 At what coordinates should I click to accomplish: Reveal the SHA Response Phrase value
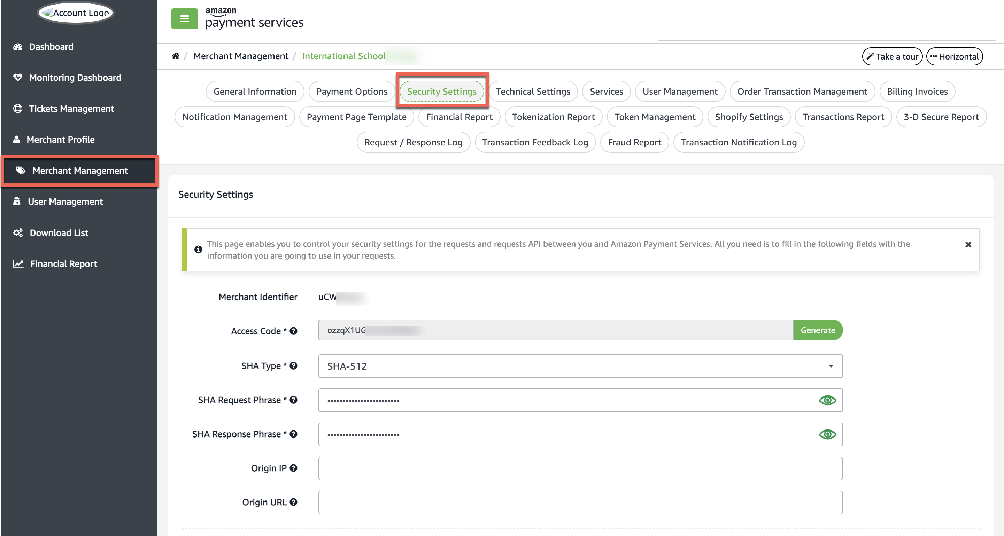pyautogui.click(x=827, y=434)
